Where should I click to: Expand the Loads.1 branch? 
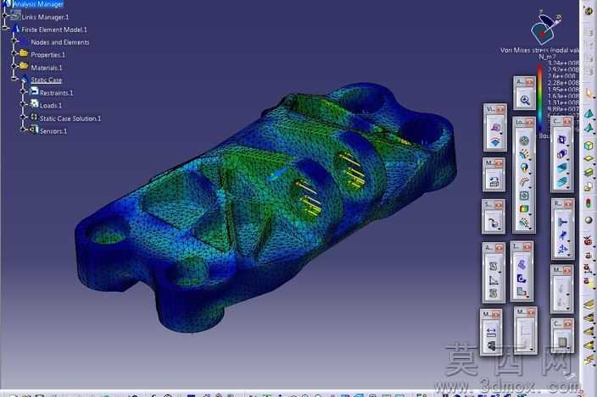23,104
